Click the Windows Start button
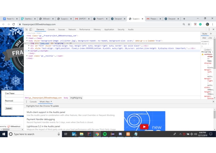 pyautogui.click(x=4, y=134)
